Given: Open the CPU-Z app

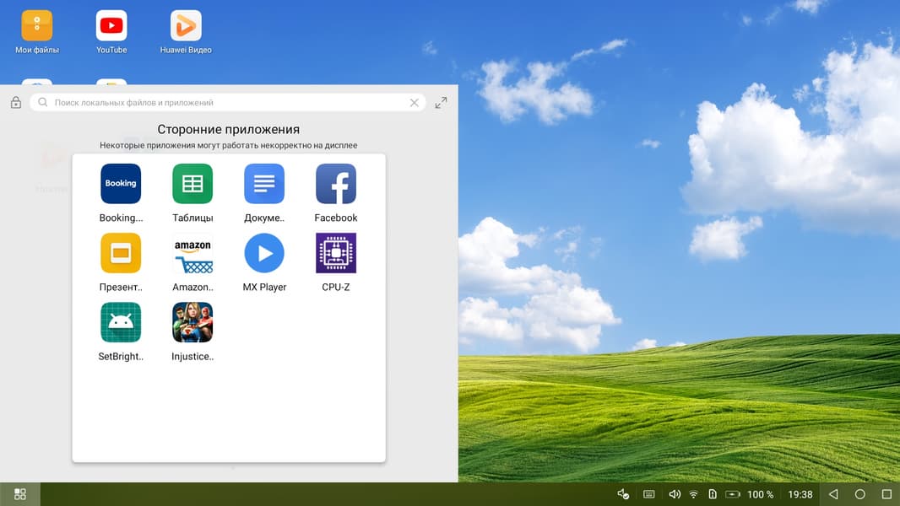Looking at the screenshot, I should click(336, 253).
